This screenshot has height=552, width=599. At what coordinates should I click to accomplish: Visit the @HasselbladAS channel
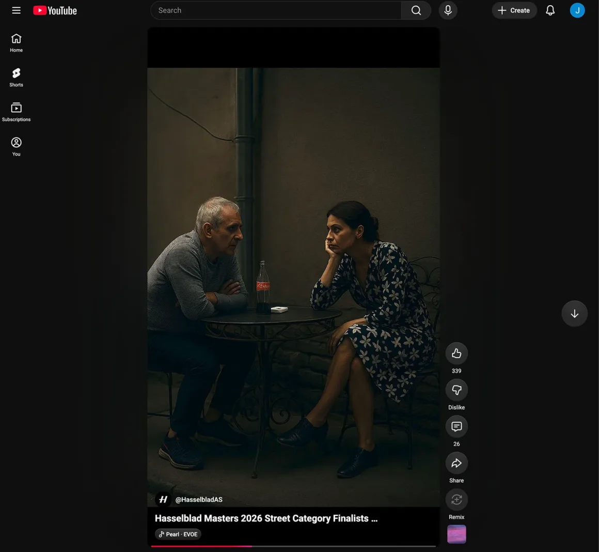click(x=199, y=500)
